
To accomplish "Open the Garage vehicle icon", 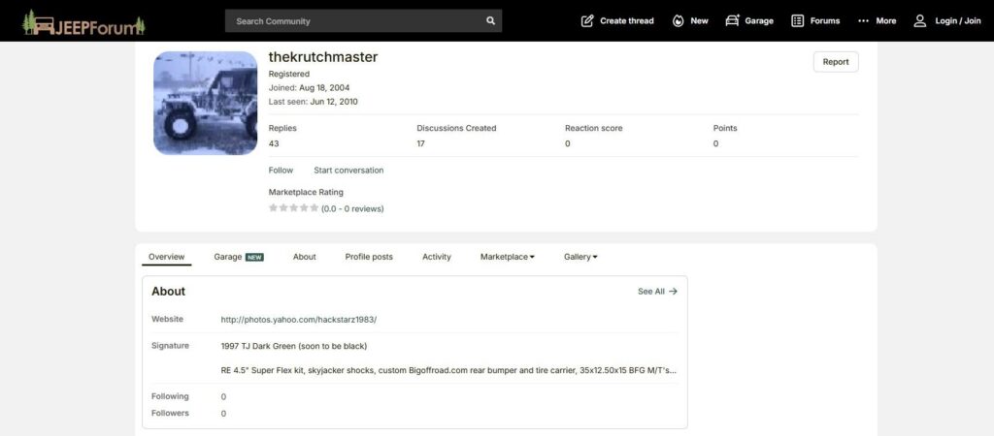I will tap(733, 20).
